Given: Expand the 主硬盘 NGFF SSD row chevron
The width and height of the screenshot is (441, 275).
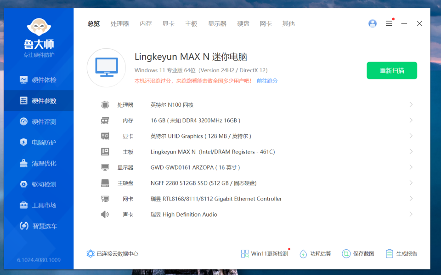Looking at the screenshot, I should coord(411,183).
